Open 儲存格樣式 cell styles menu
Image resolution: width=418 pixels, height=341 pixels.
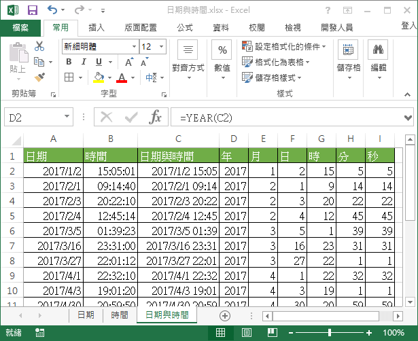(x=271, y=78)
